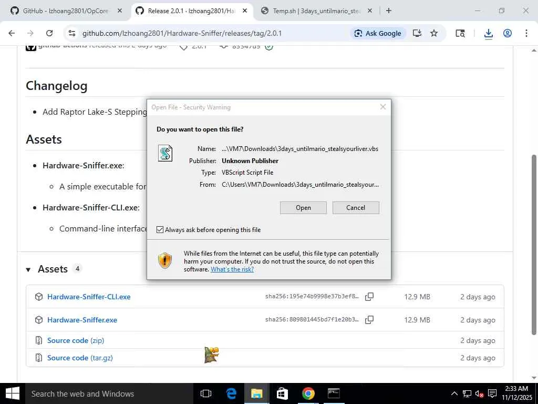Click the security shield icon in dialog
Screen dimensions: 538x404
164,260
